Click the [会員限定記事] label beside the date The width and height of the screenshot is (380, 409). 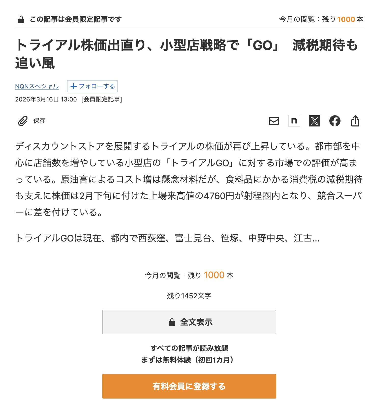102,99
